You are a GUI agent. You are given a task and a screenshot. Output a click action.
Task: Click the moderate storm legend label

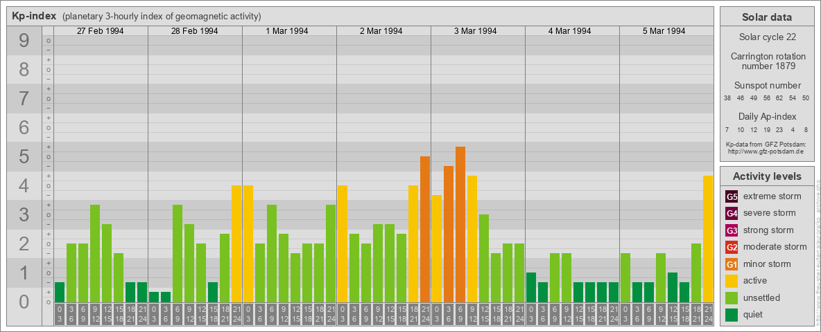[775, 247]
